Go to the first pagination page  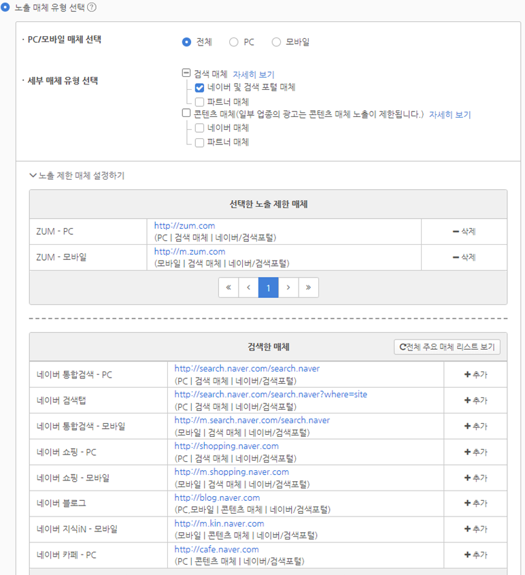tap(228, 287)
